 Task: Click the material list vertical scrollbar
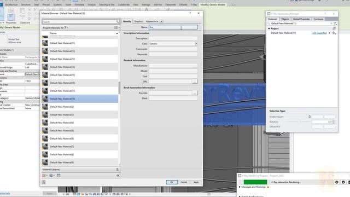pyautogui.click(x=119, y=88)
